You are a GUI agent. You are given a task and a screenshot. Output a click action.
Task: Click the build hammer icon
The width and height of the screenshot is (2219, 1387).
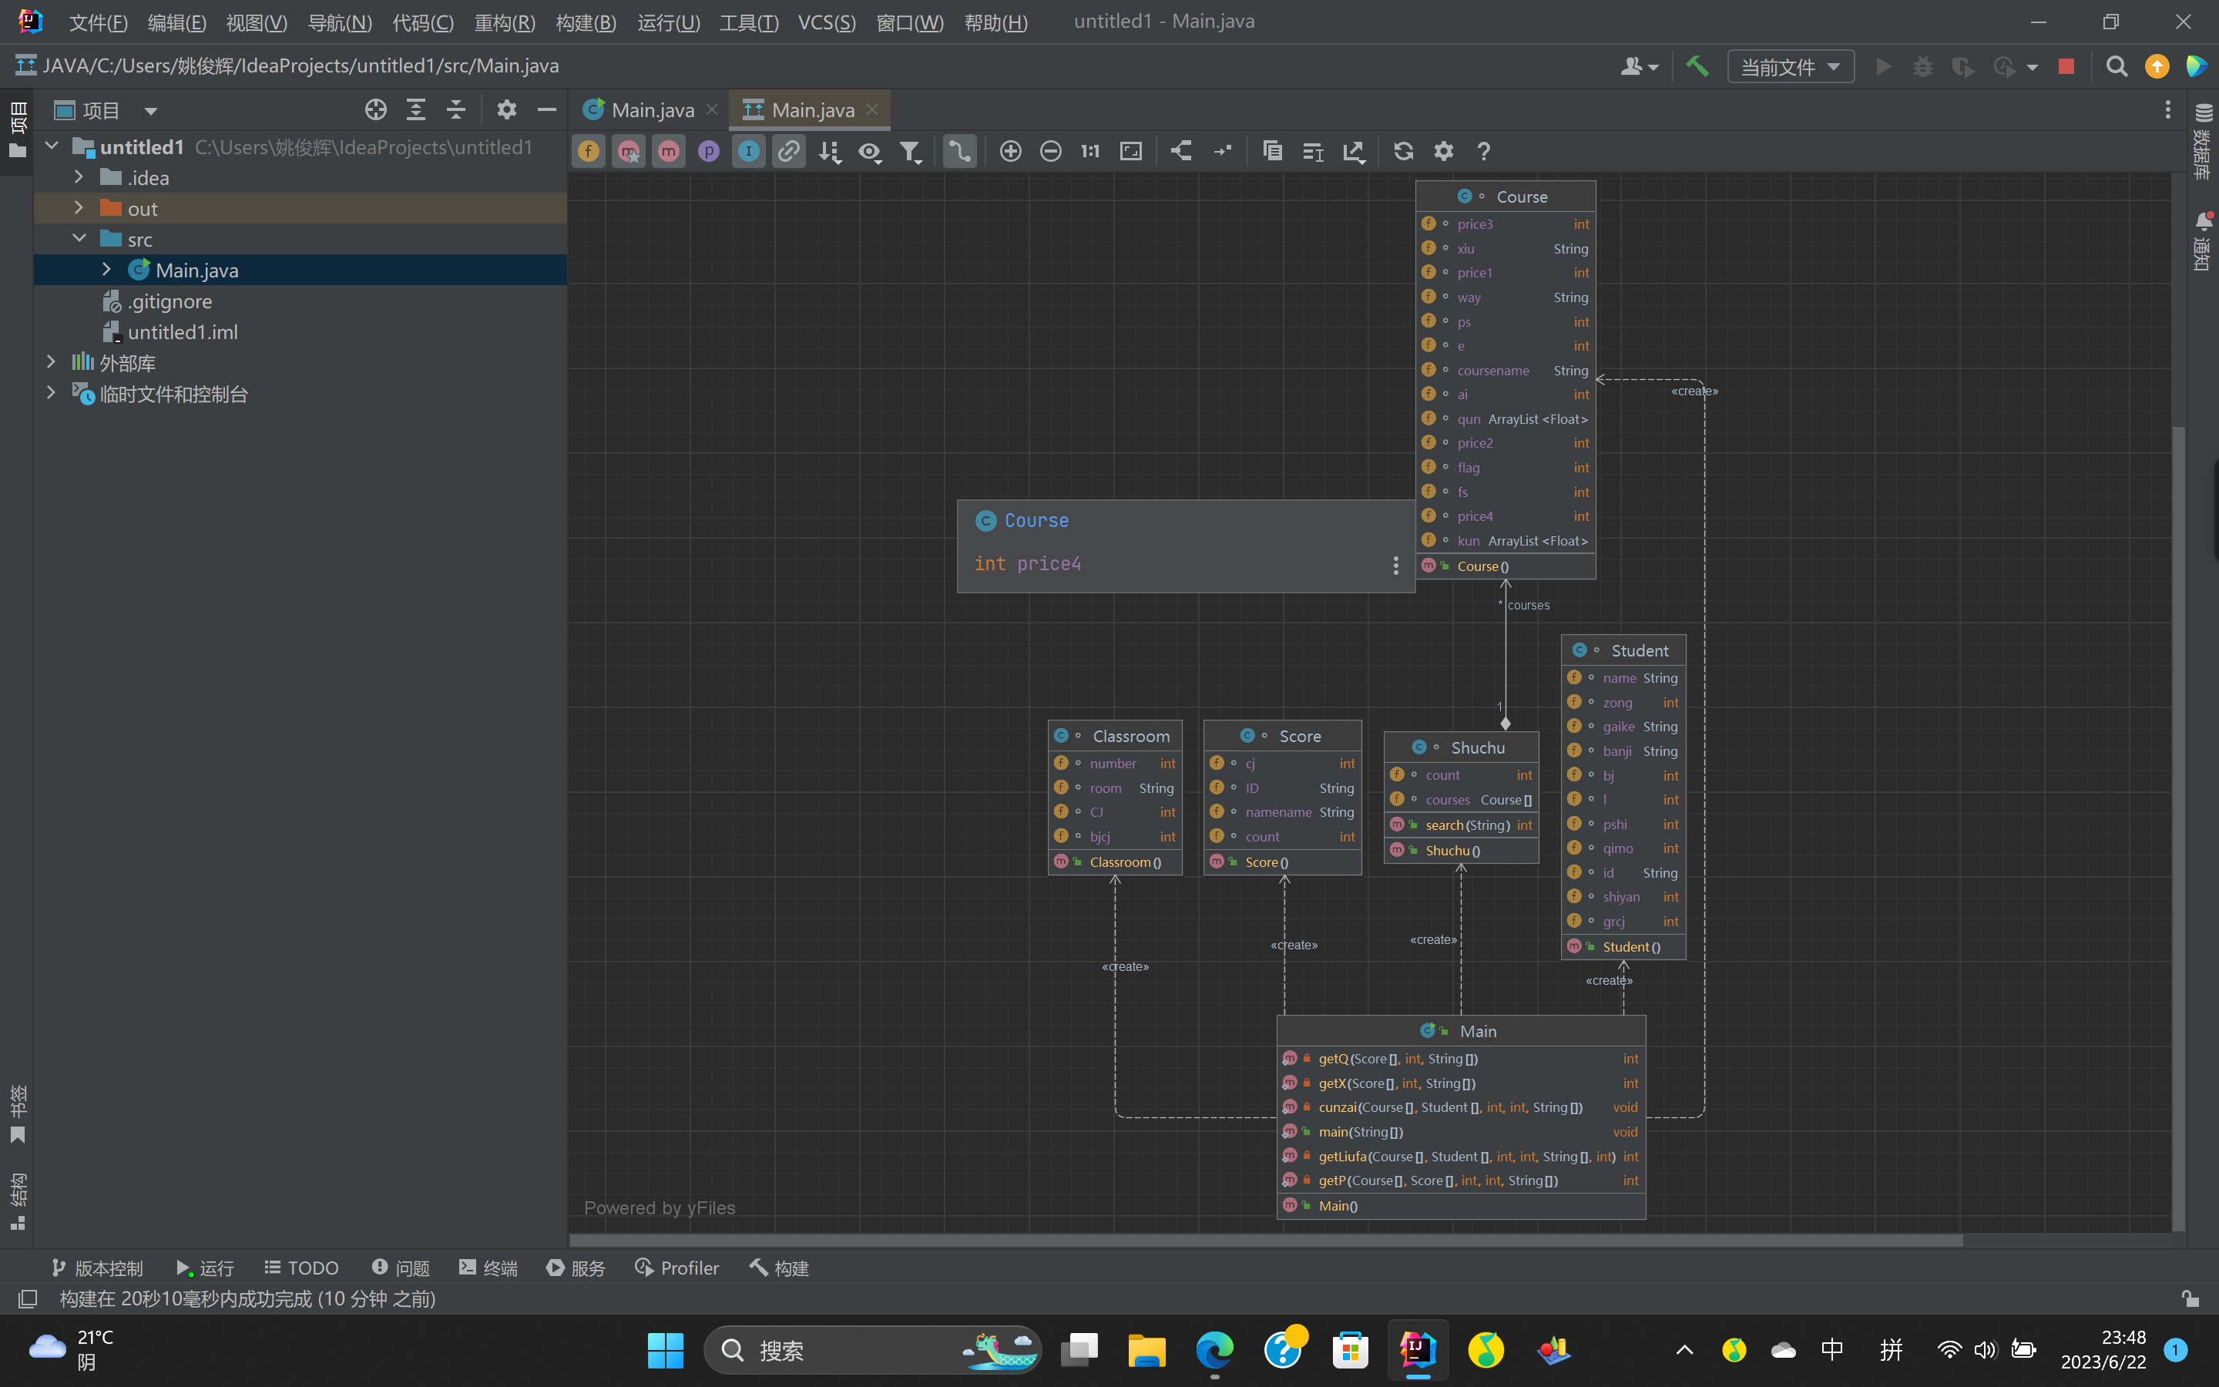point(1697,66)
